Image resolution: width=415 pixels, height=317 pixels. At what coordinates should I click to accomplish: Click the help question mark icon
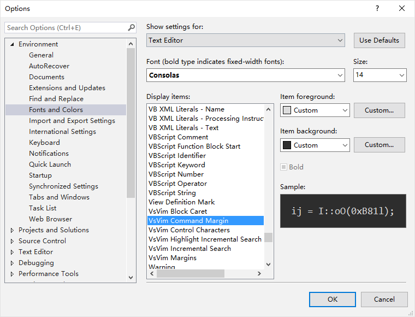377,8
